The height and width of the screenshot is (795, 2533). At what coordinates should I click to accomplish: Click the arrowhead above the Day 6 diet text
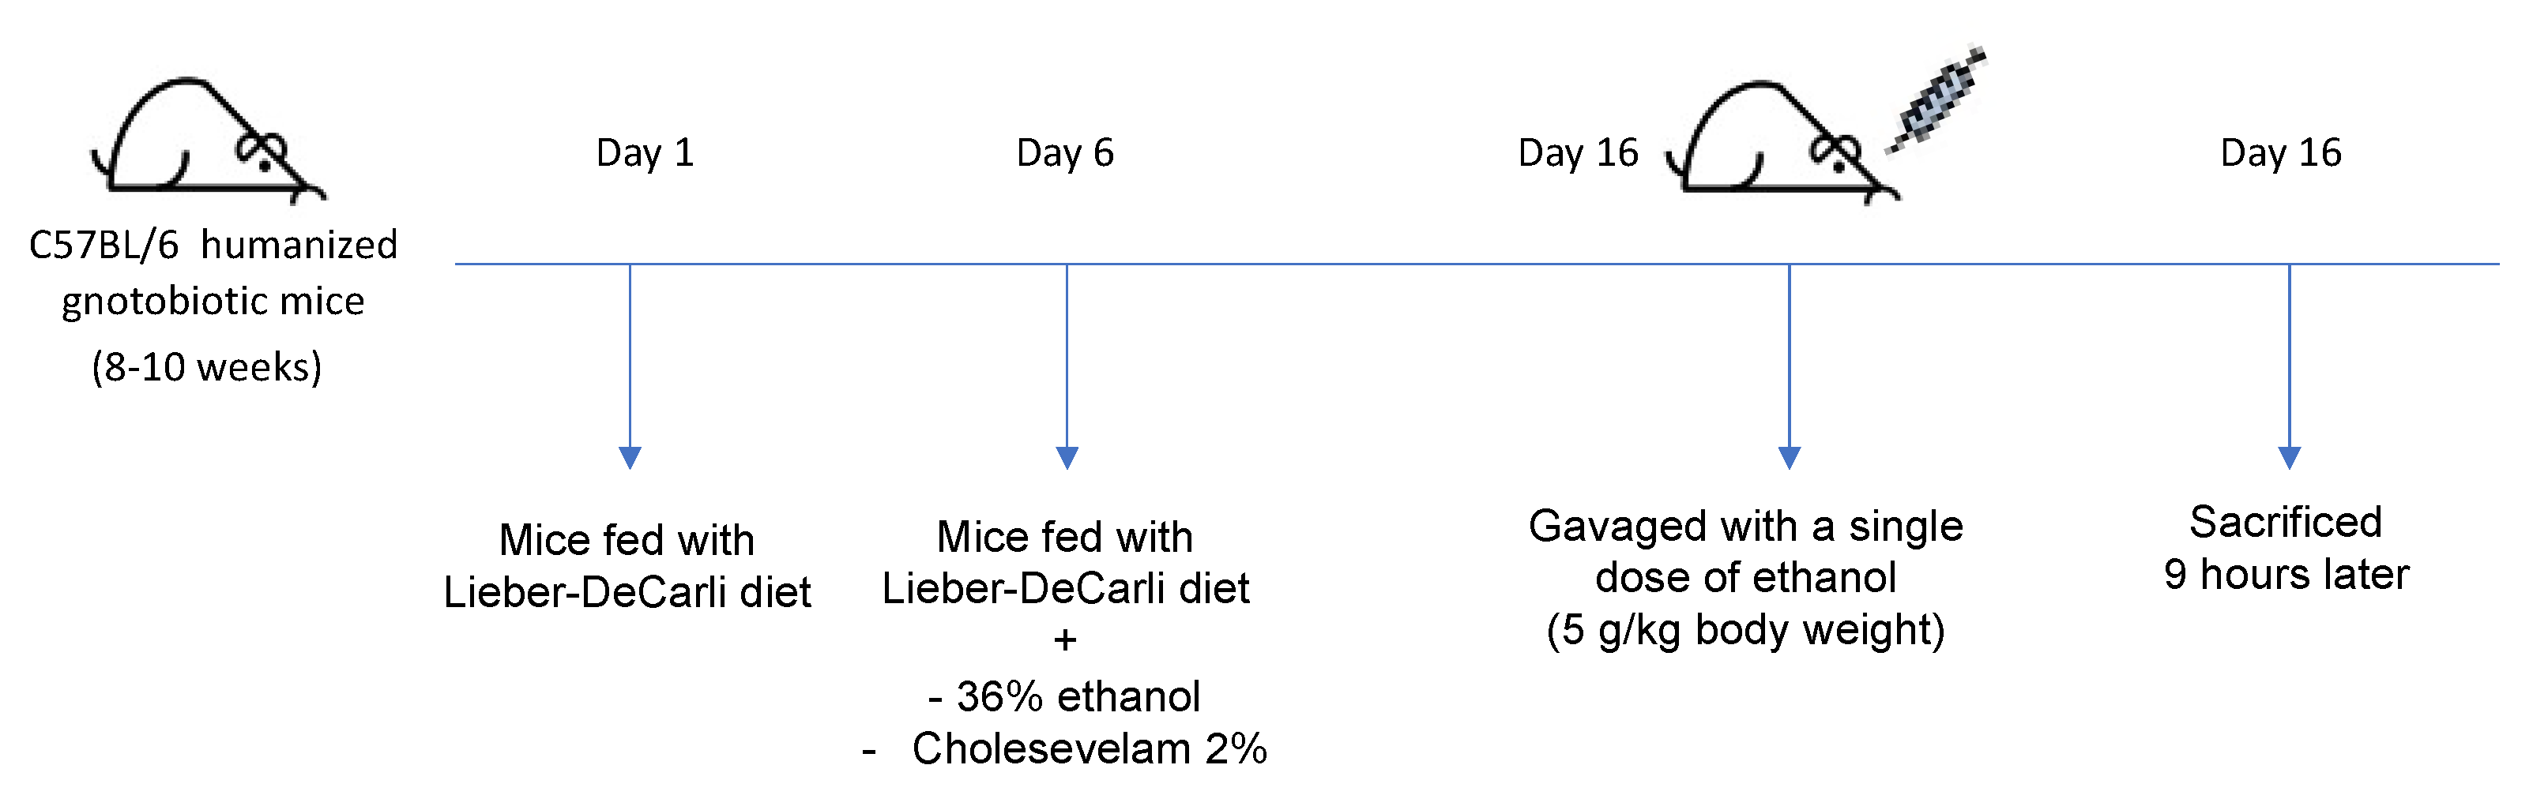click(1067, 457)
